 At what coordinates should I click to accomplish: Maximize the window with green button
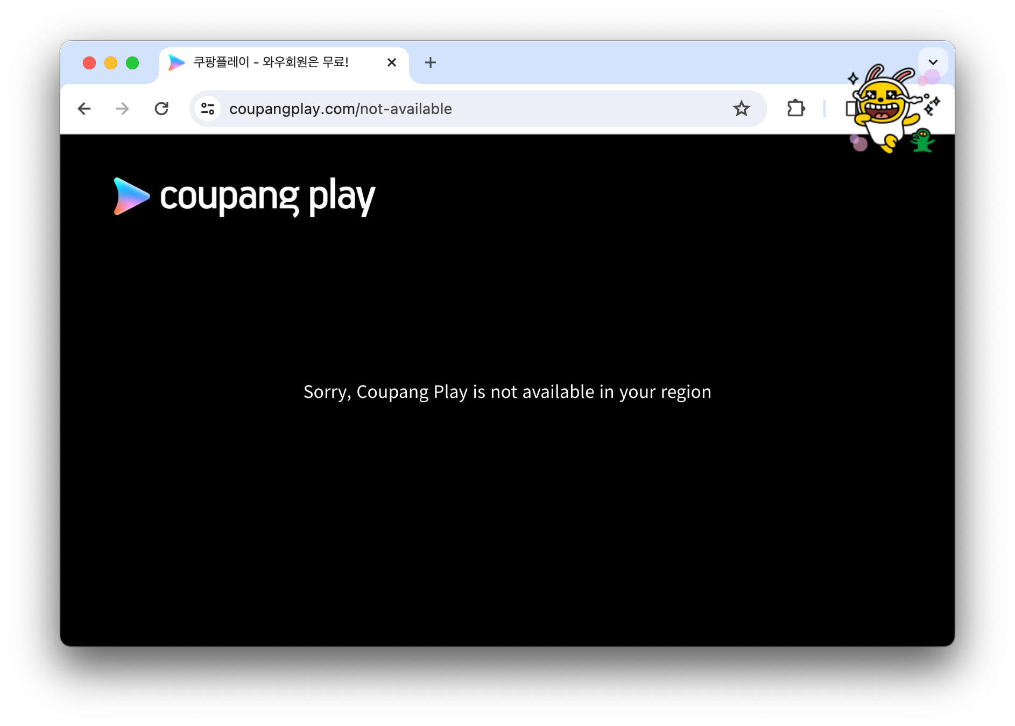[x=132, y=63]
